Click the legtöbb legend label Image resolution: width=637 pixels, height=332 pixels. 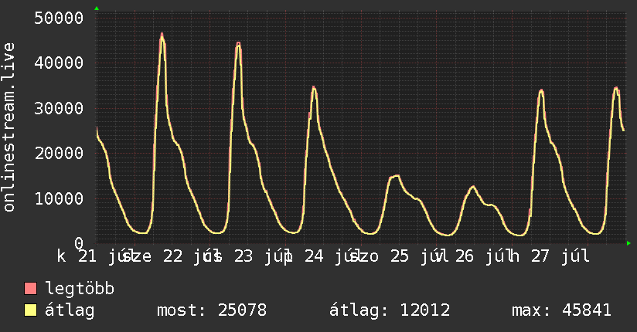[x=80, y=288]
